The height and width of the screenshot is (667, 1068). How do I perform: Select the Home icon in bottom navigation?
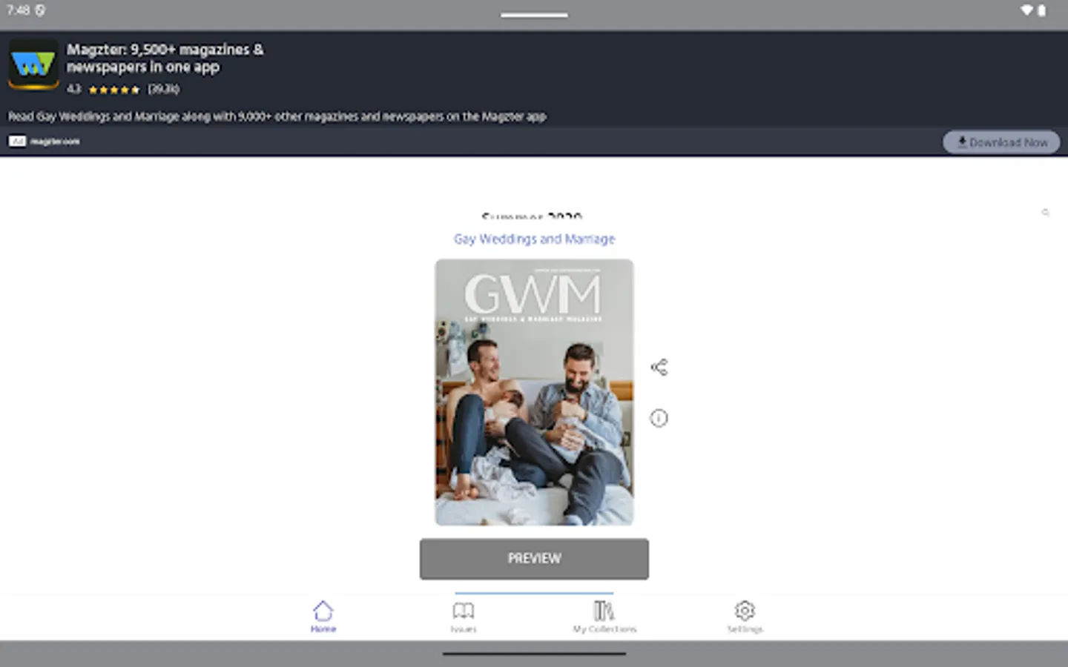(323, 608)
